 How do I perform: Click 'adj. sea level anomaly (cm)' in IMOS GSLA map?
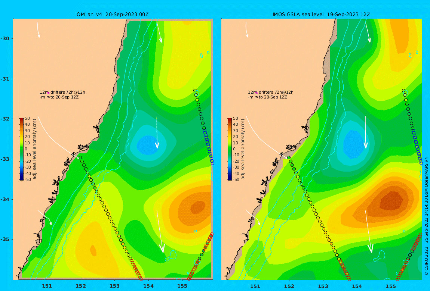tap(243, 149)
